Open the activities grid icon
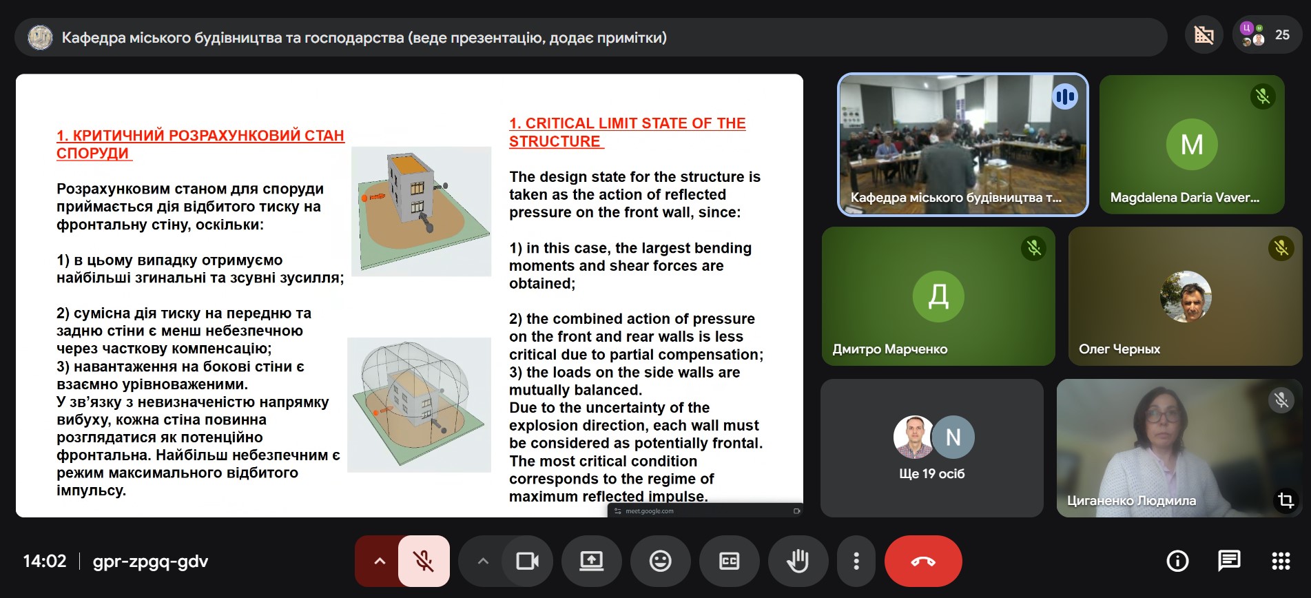The height and width of the screenshot is (598, 1311). pyautogui.click(x=1281, y=561)
